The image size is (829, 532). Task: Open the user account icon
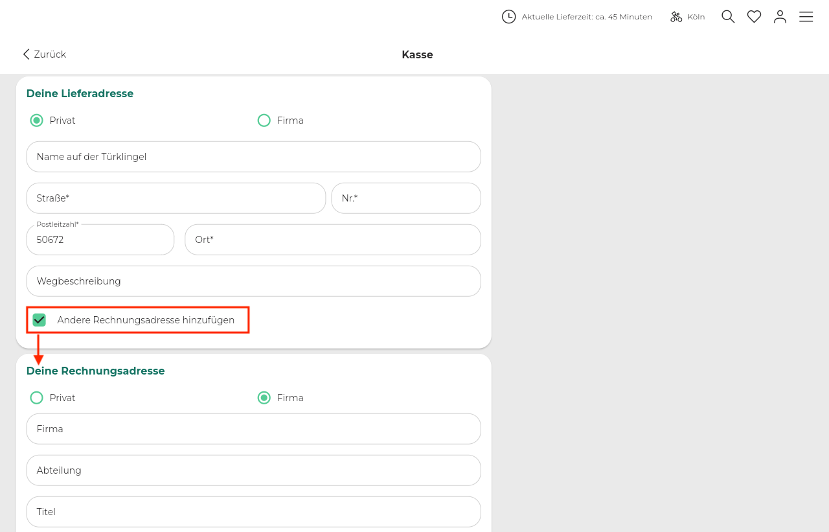click(780, 17)
